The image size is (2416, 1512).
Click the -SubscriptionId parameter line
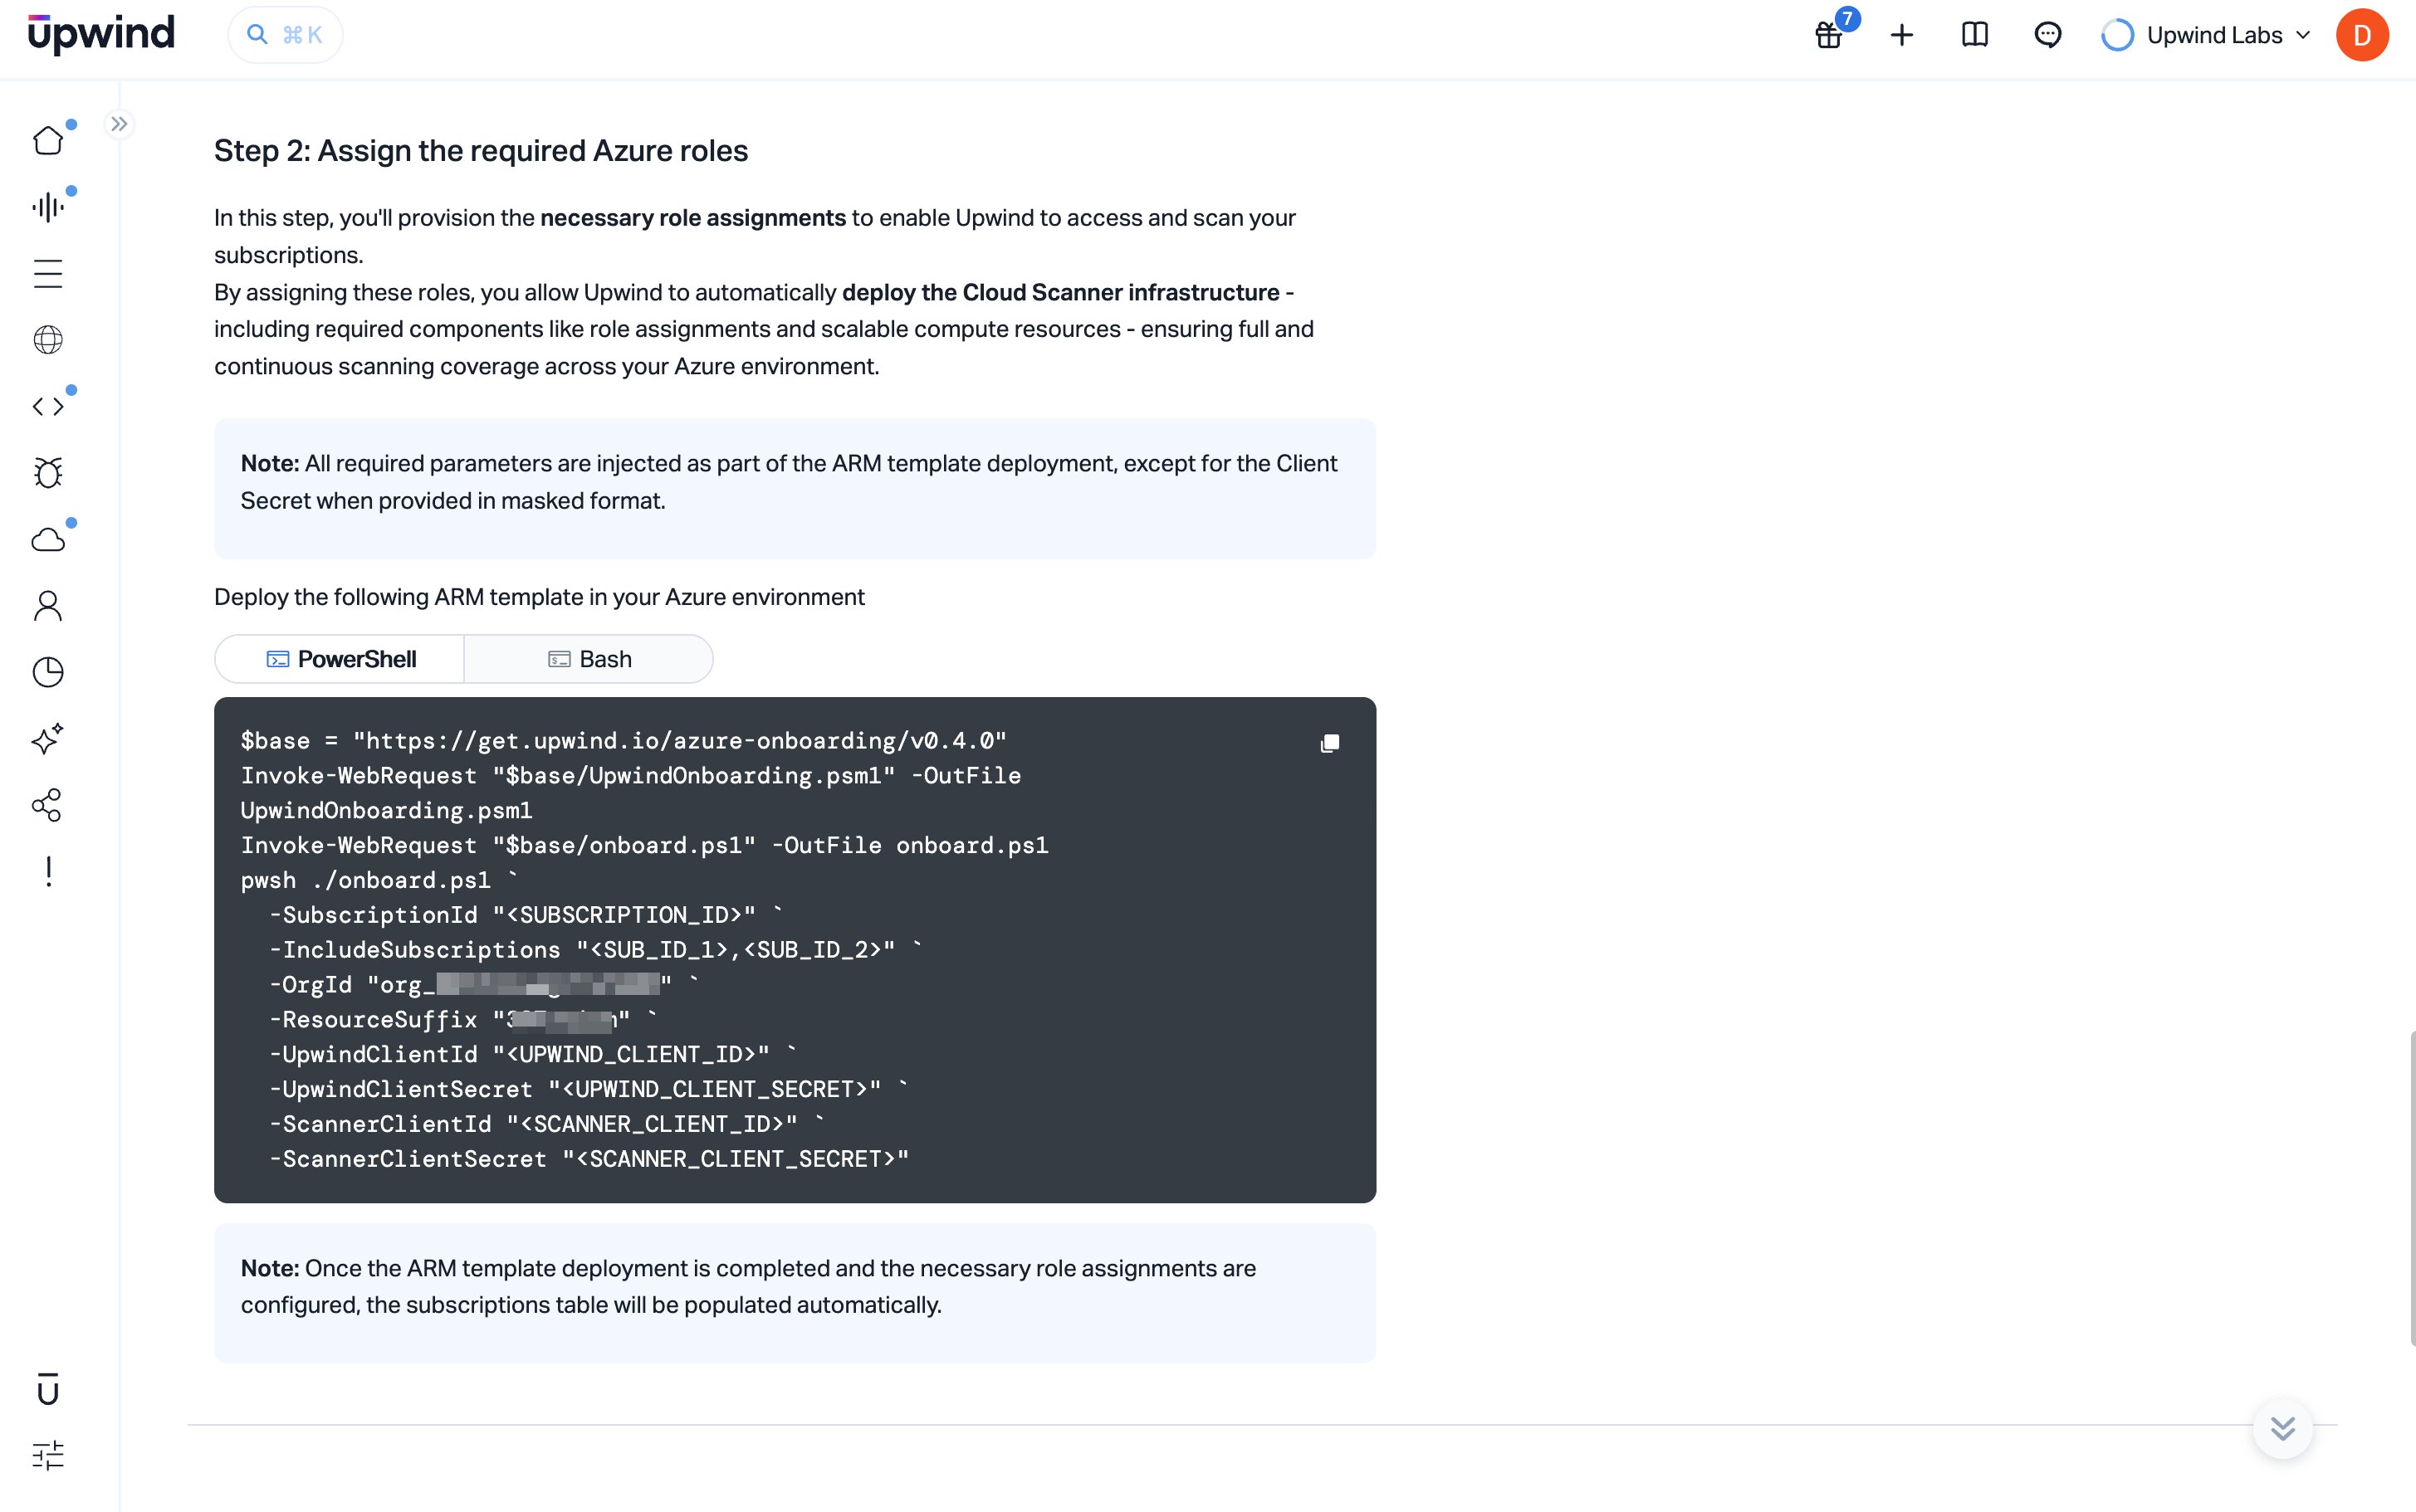coord(526,915)
